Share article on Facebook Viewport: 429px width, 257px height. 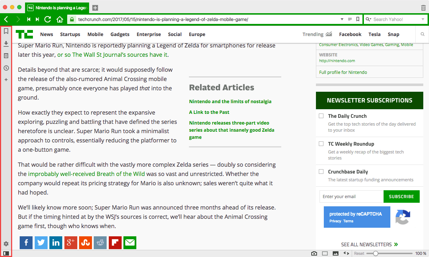point(26,242)
